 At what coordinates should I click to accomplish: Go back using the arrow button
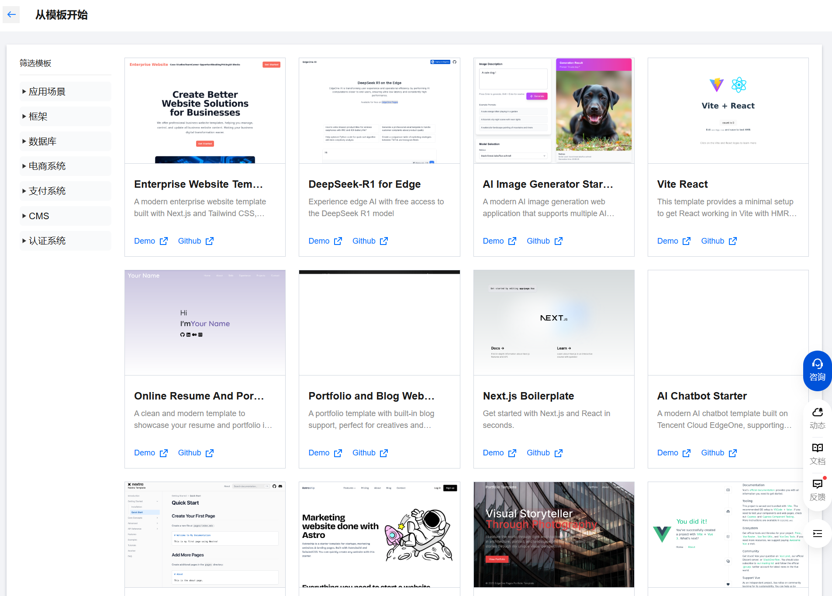click(x=11, y=14)
